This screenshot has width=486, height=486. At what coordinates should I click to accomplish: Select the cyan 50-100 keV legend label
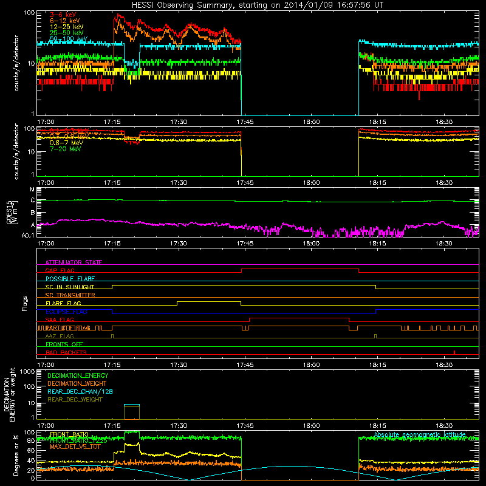pyautogui.click(x=69, y=39)
